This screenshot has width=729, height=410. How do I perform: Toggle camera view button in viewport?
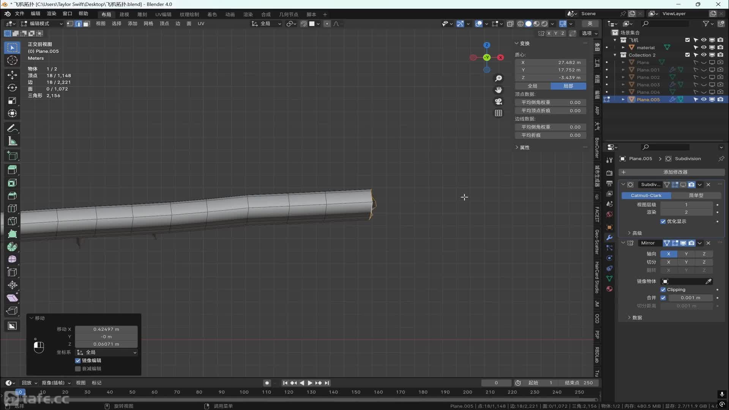coord(498,101)
